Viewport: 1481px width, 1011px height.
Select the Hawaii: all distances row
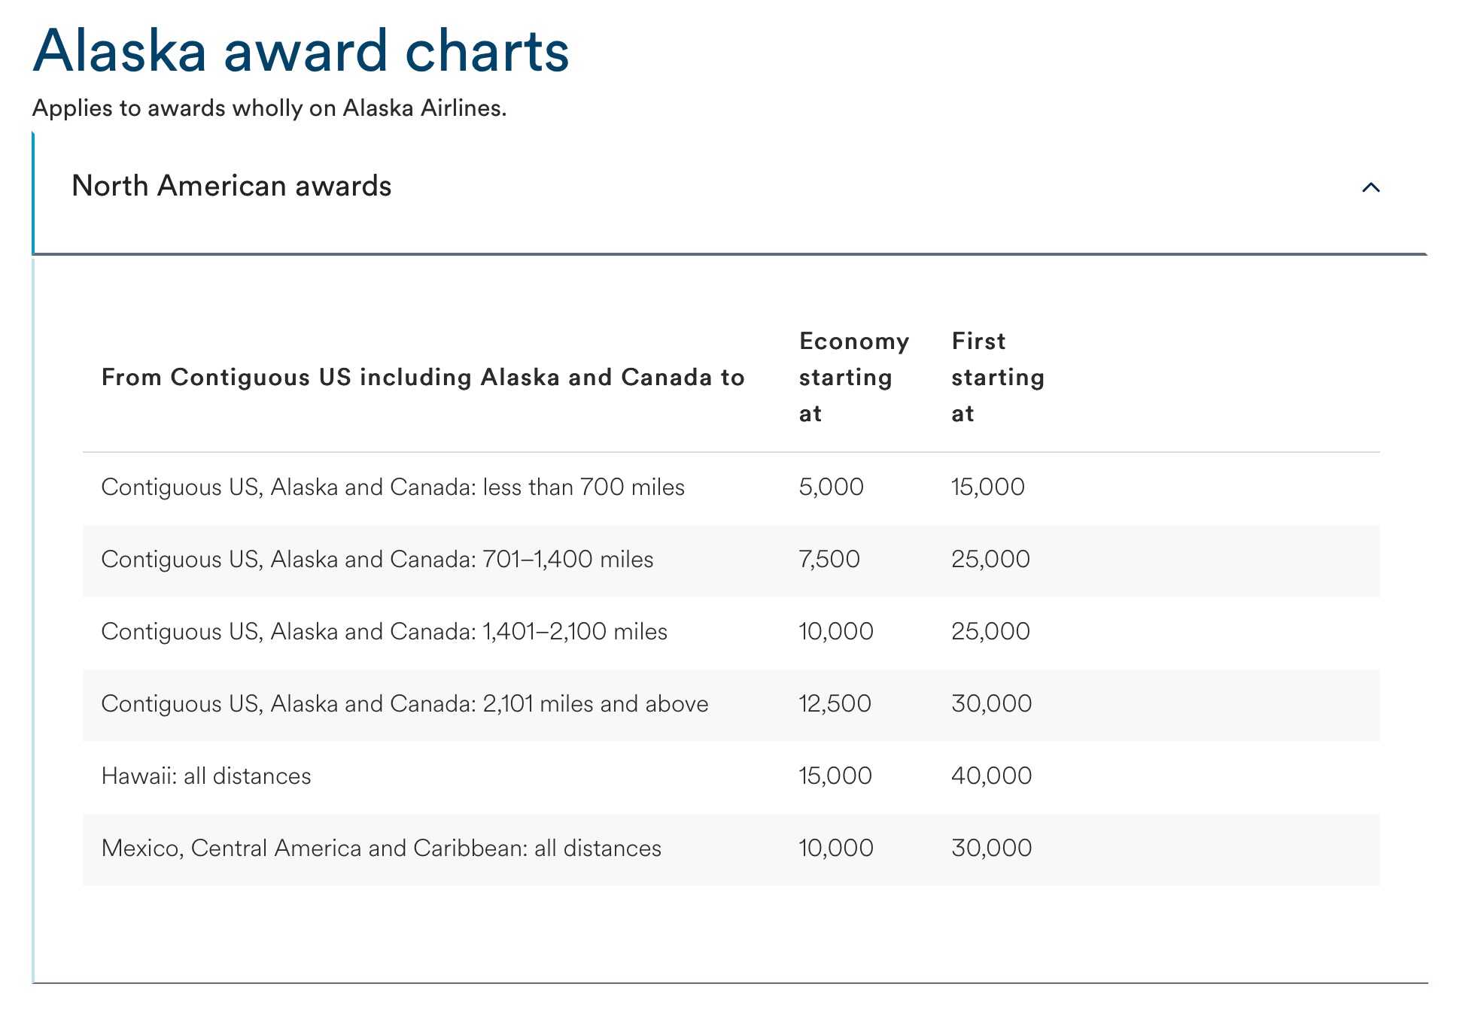coord(206,776)
